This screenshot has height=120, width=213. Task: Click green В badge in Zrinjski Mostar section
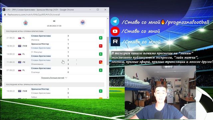click(101, 91)
